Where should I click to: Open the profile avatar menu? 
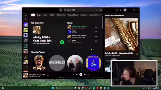pos(125,10)
